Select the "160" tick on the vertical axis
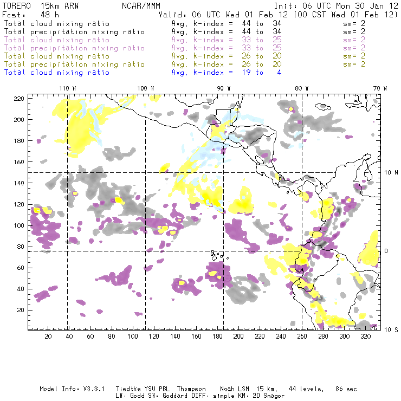The height and width of the screenshot is (401, 401). (19, 162)
